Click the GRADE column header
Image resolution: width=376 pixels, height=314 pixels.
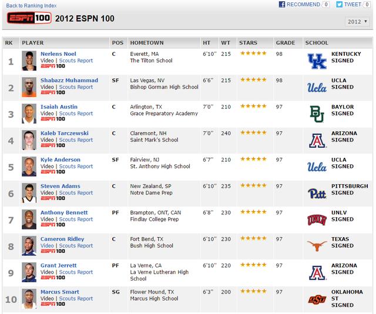286,43
